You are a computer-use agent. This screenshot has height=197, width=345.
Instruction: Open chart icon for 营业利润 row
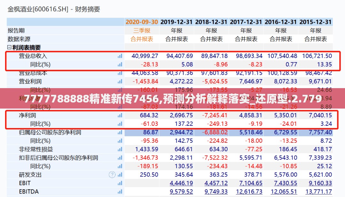[x=120, y=81]
